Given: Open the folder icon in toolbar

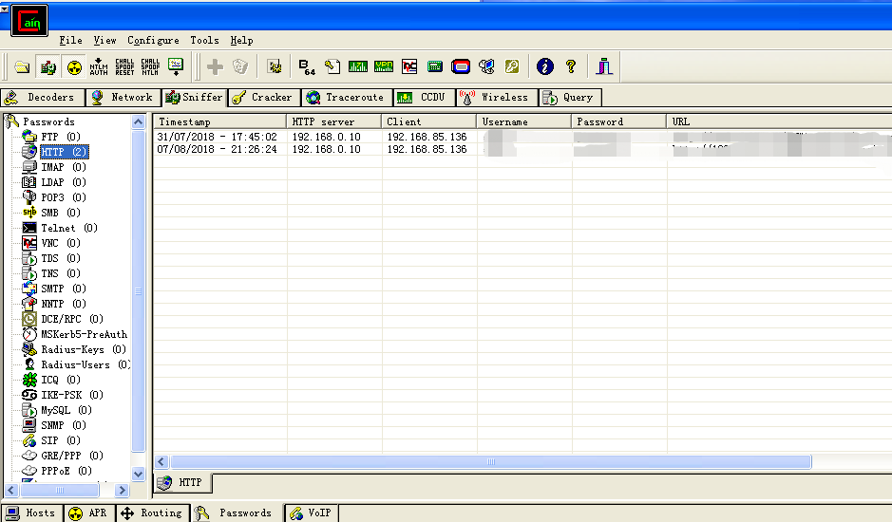Looking at the screenshot, I should click(22, 67).
